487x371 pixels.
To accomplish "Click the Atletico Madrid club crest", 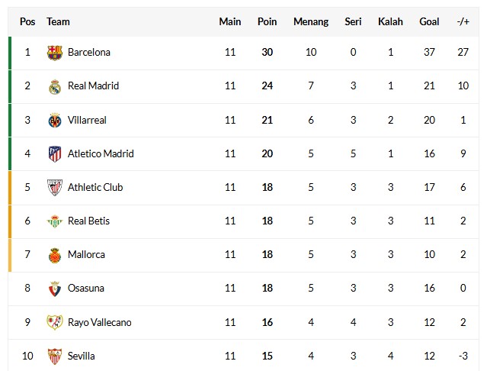I will tap(55, 154).
